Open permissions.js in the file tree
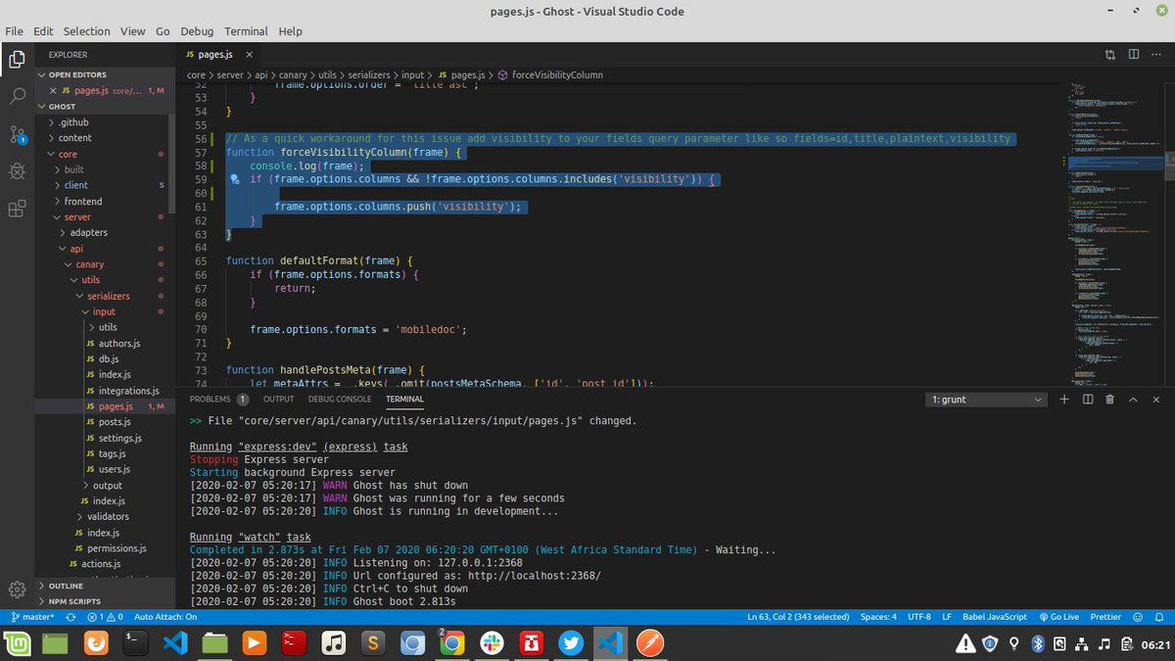1175x661 pixels. [x=116, y=547]
